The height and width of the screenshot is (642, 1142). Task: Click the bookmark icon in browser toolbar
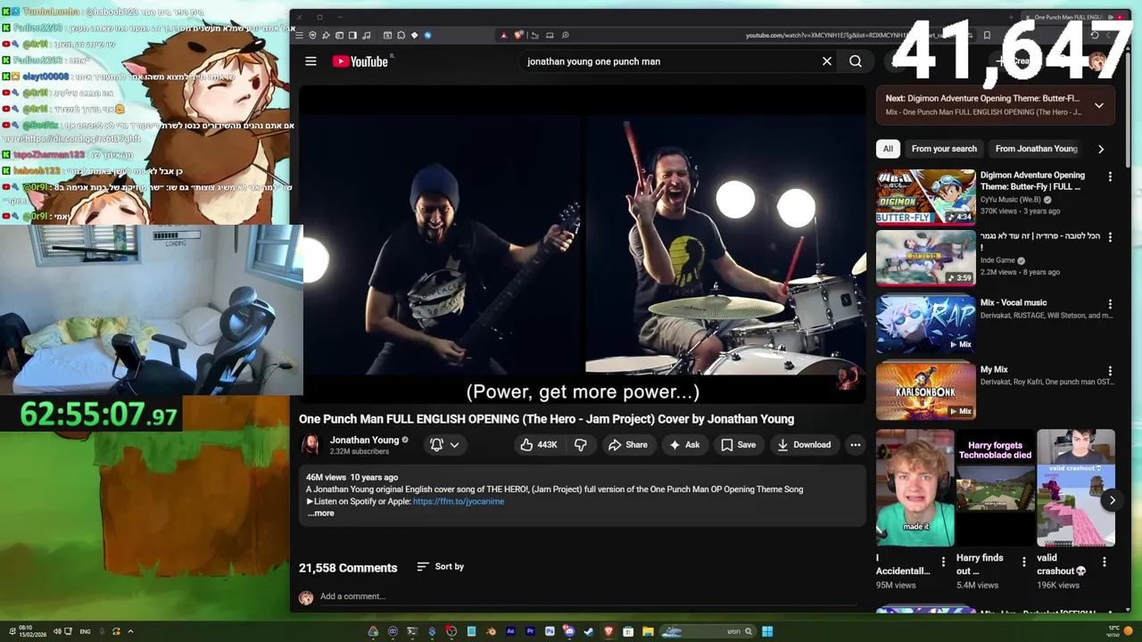987,36
